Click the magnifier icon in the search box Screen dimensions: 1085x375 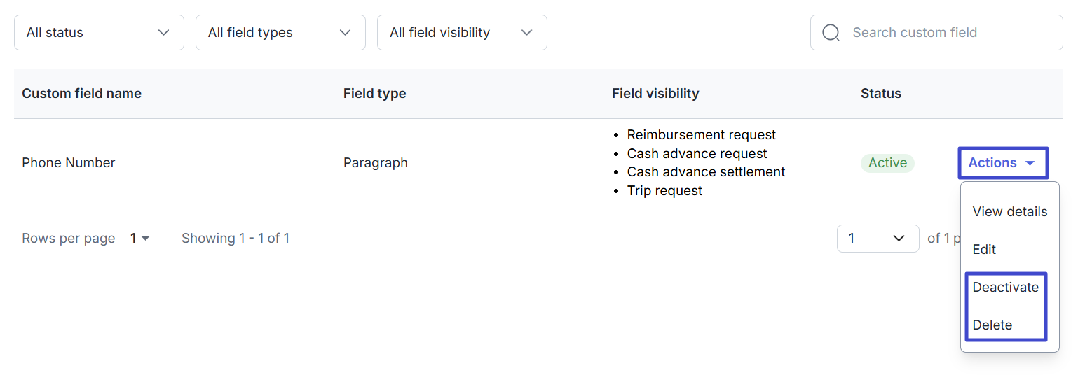(x=831, y=33)
